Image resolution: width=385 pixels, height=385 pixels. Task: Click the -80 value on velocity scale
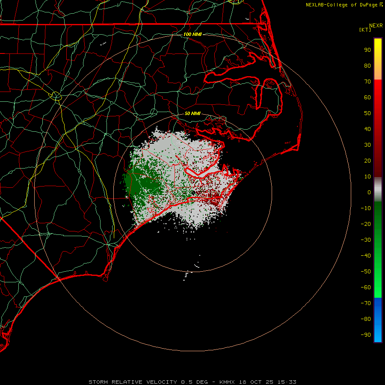[366, 319]
